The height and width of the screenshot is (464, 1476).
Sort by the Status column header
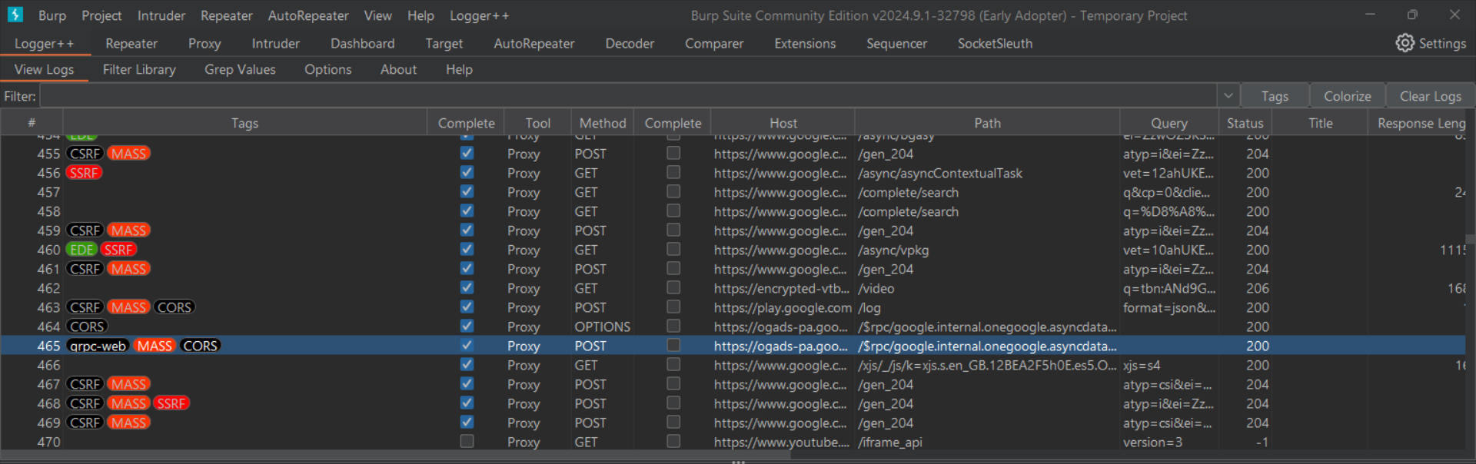tap(1245, 123)
